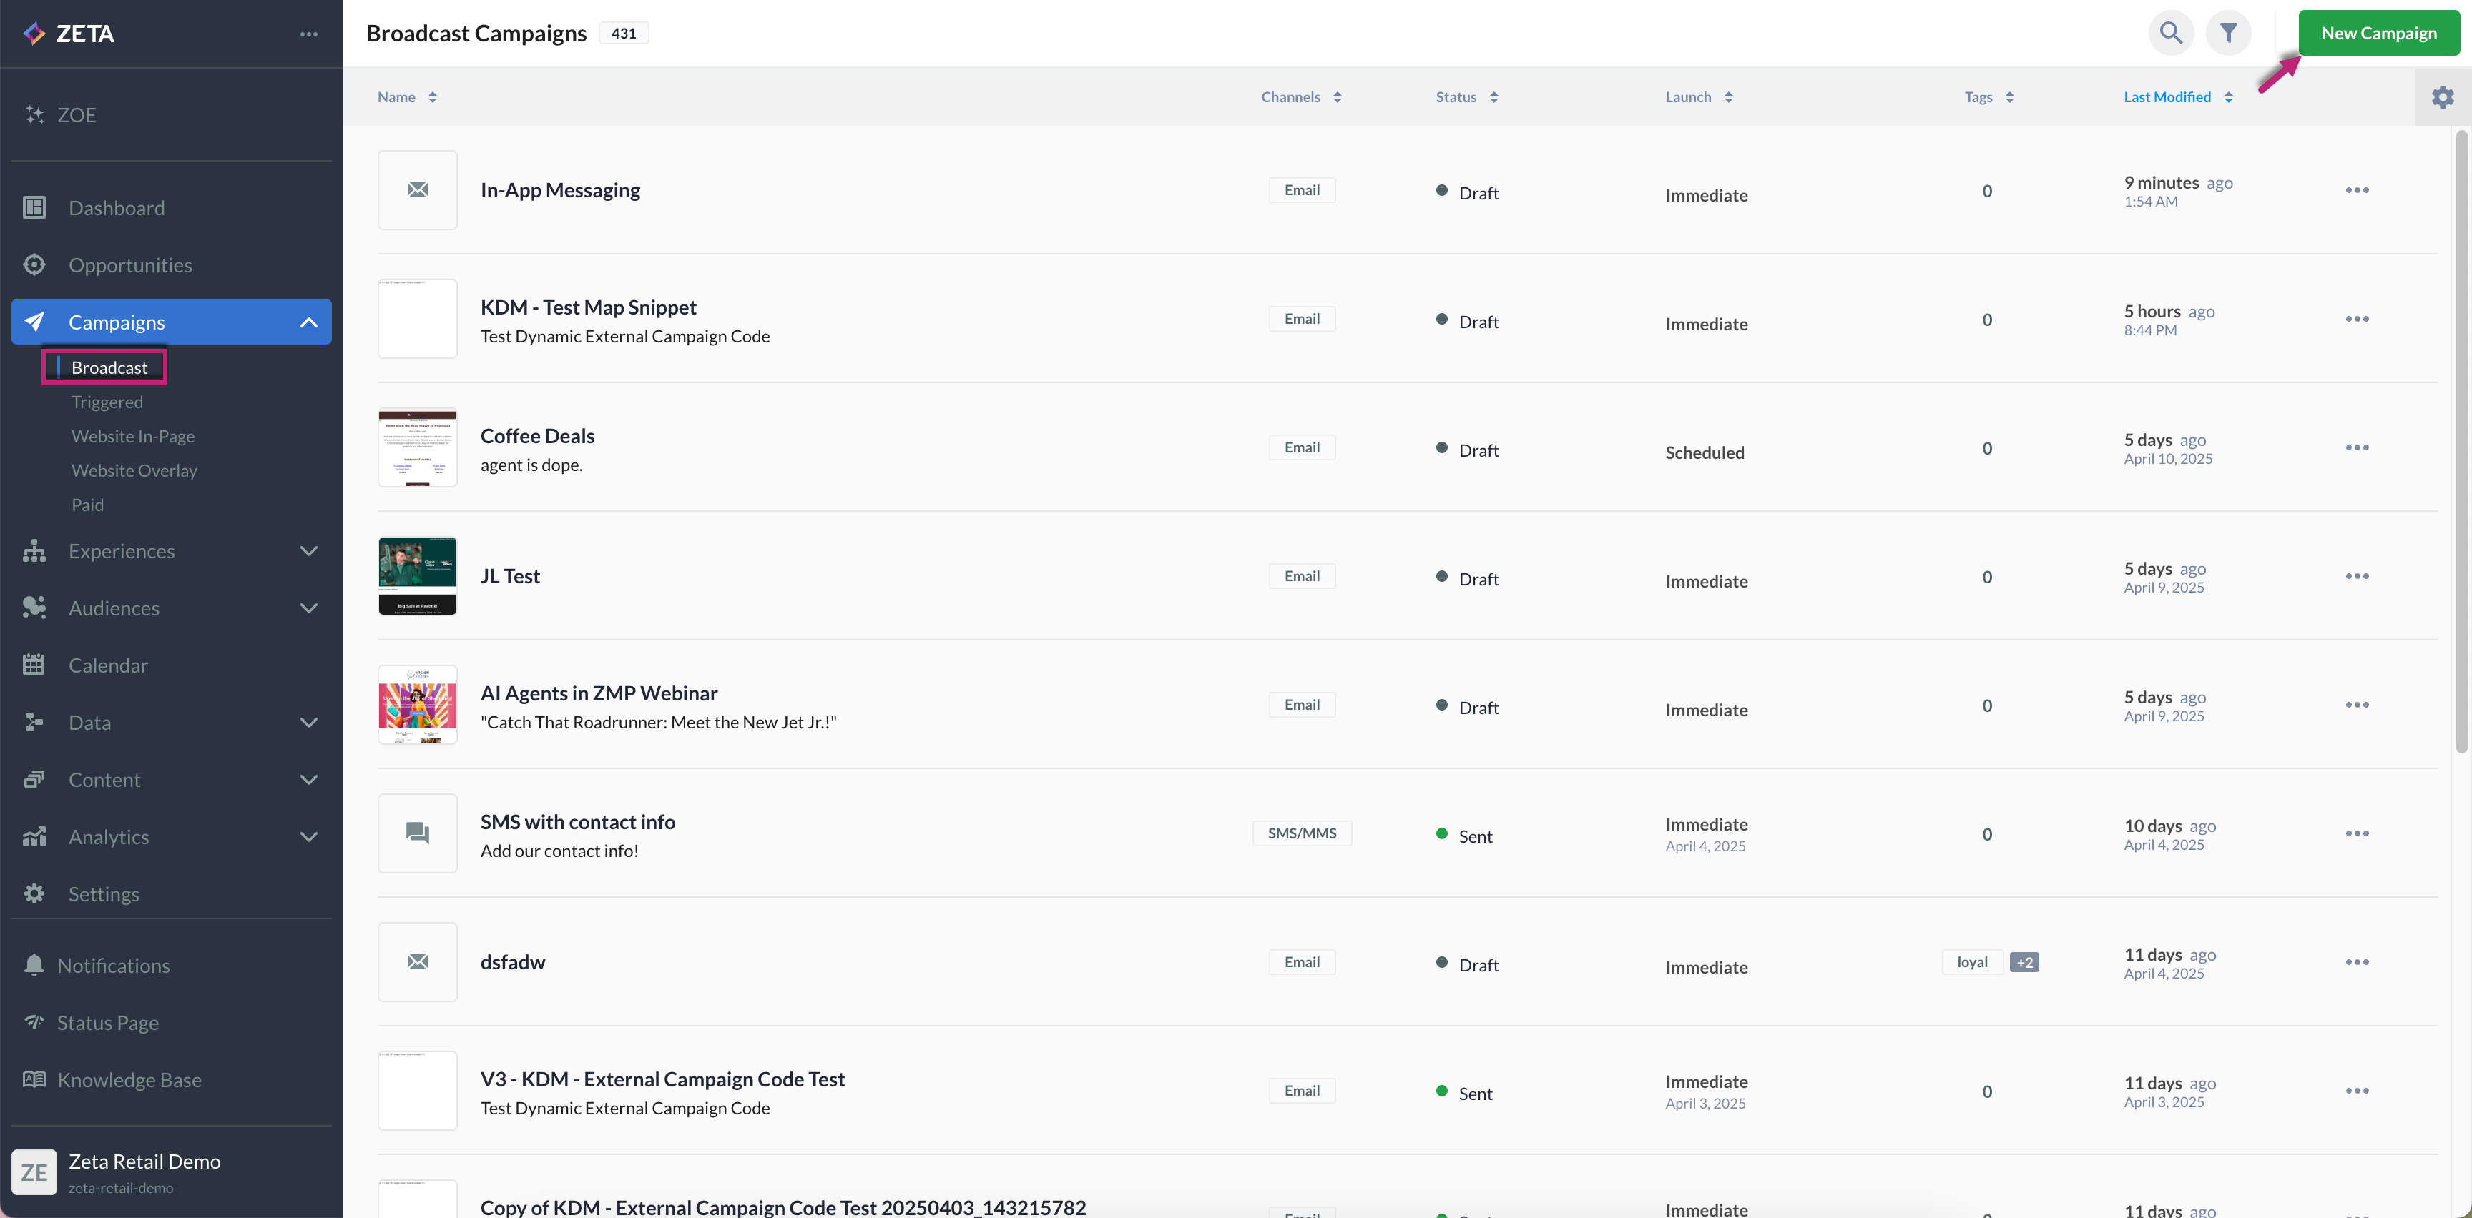Click the New Campaign button
This screenshot has height=1218, width=2472.
pos(2378,34)
